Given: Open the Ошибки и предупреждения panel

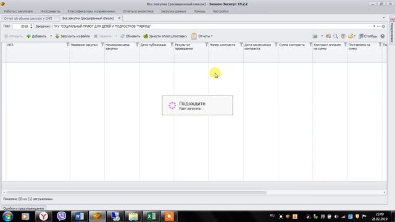Looking at the screenshot, I should [23, 208].
